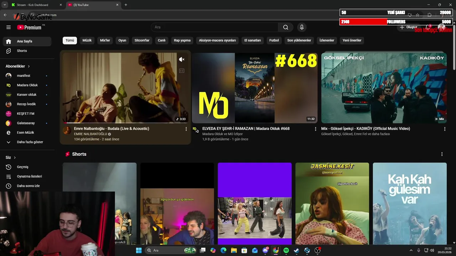The height and width of the screenshot is (256, 456).
Task: Focus the YouTube Ara search field
Action: click(215, 27)
